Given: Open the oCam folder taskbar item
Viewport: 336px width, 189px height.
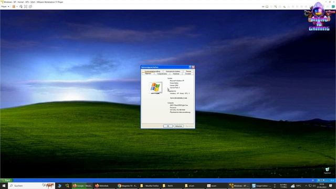Looking at the screenshot, I should (x=194, y=185).
